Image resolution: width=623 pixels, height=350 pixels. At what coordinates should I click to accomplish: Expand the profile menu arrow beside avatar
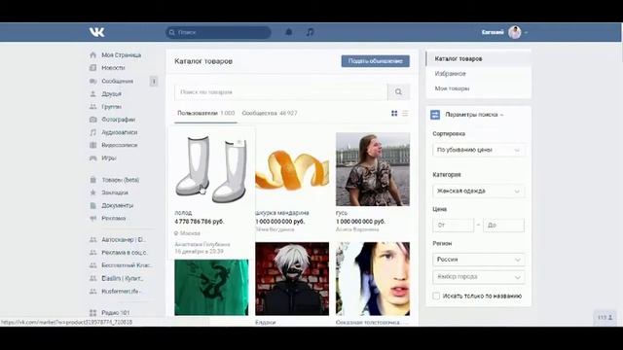coord(526,32)
